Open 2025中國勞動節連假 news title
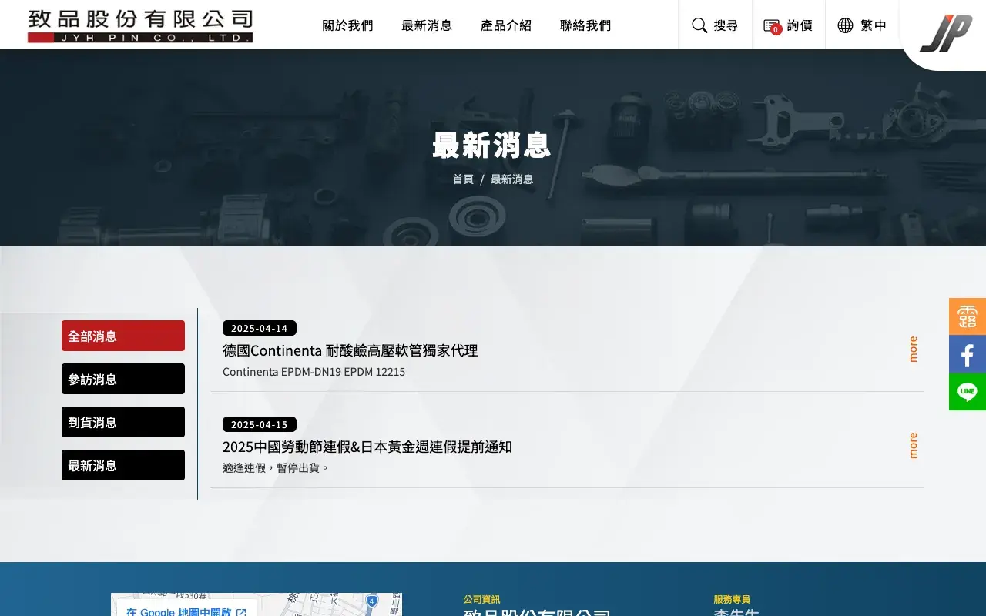The image size is (986, 616). 367,447
